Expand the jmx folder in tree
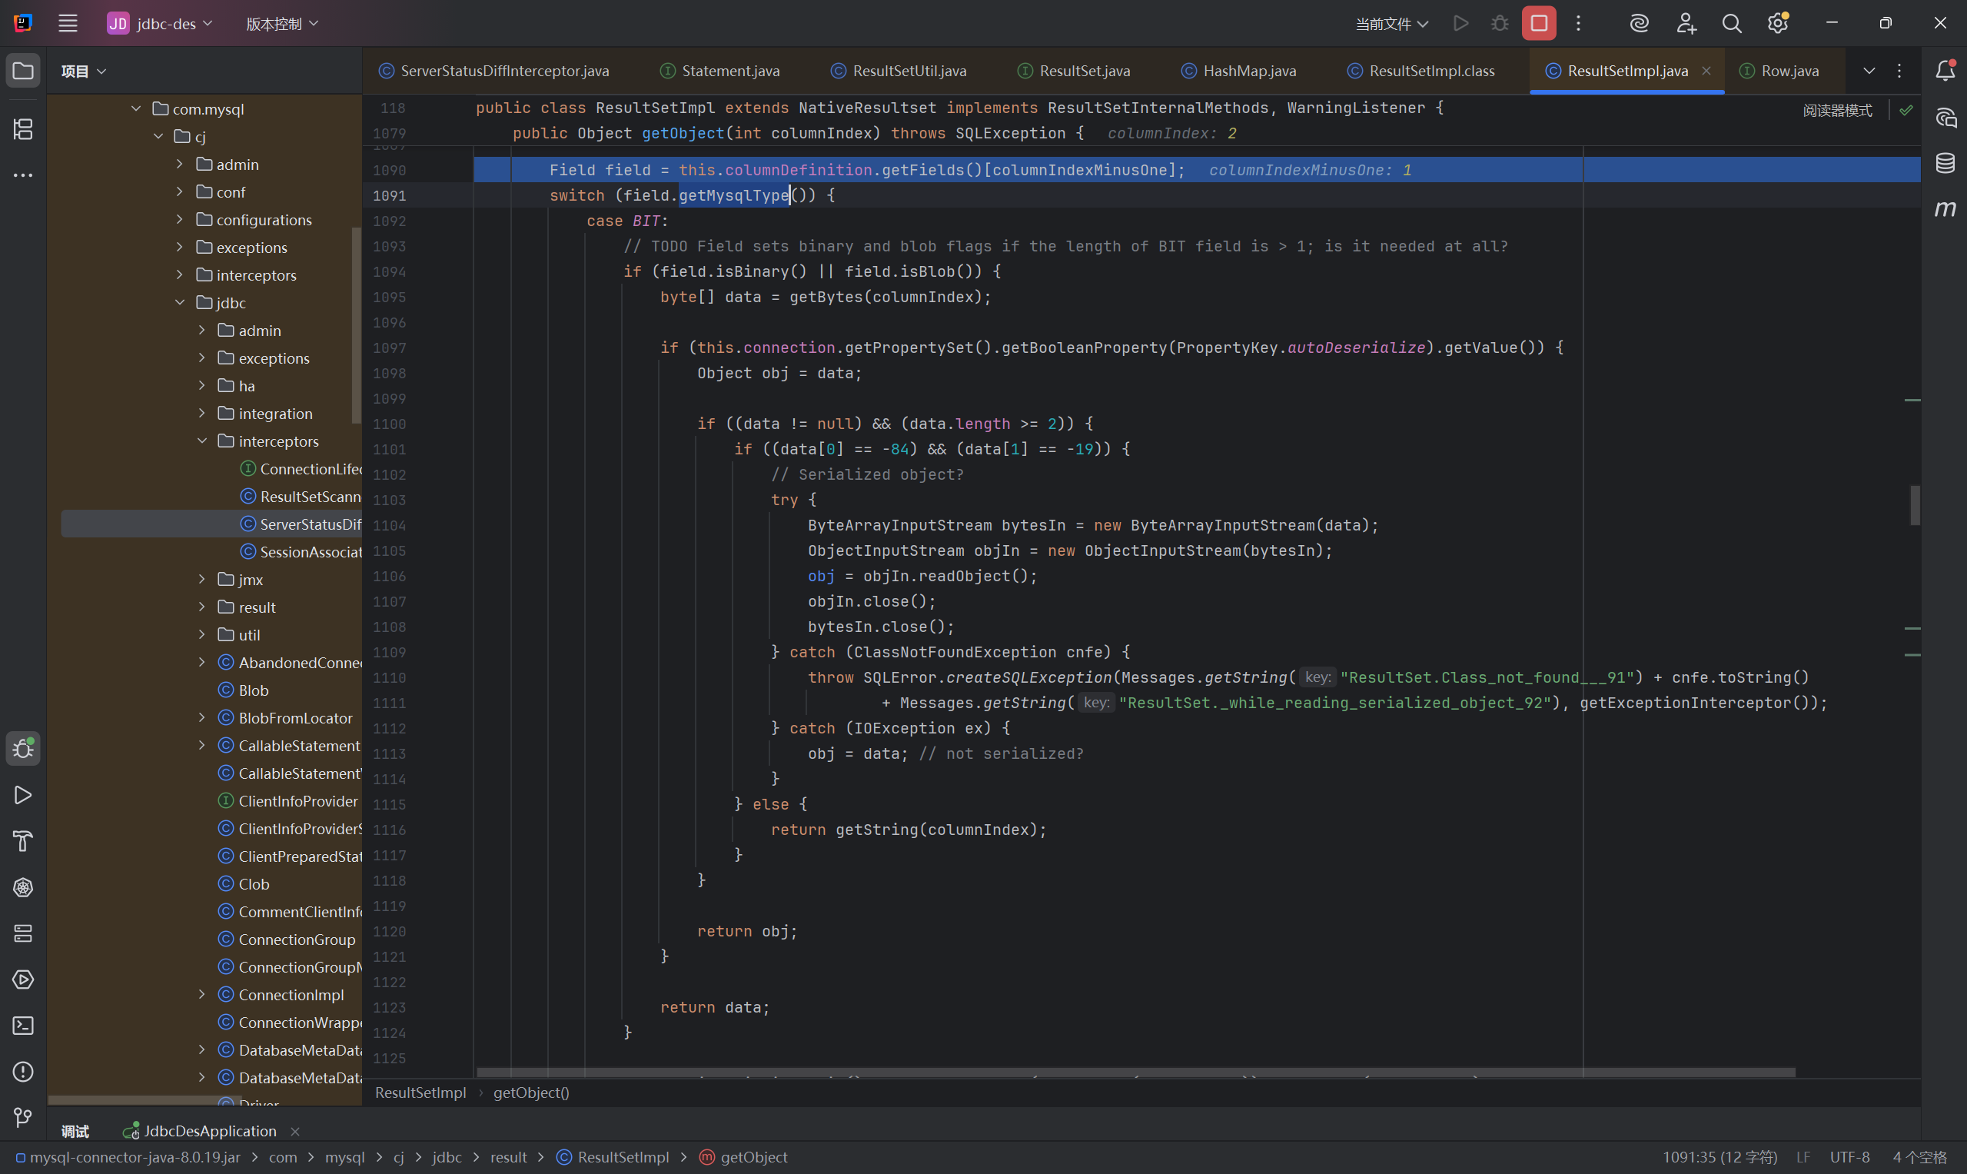This screenshot has width=1967, height=1174. pos(201,580)
